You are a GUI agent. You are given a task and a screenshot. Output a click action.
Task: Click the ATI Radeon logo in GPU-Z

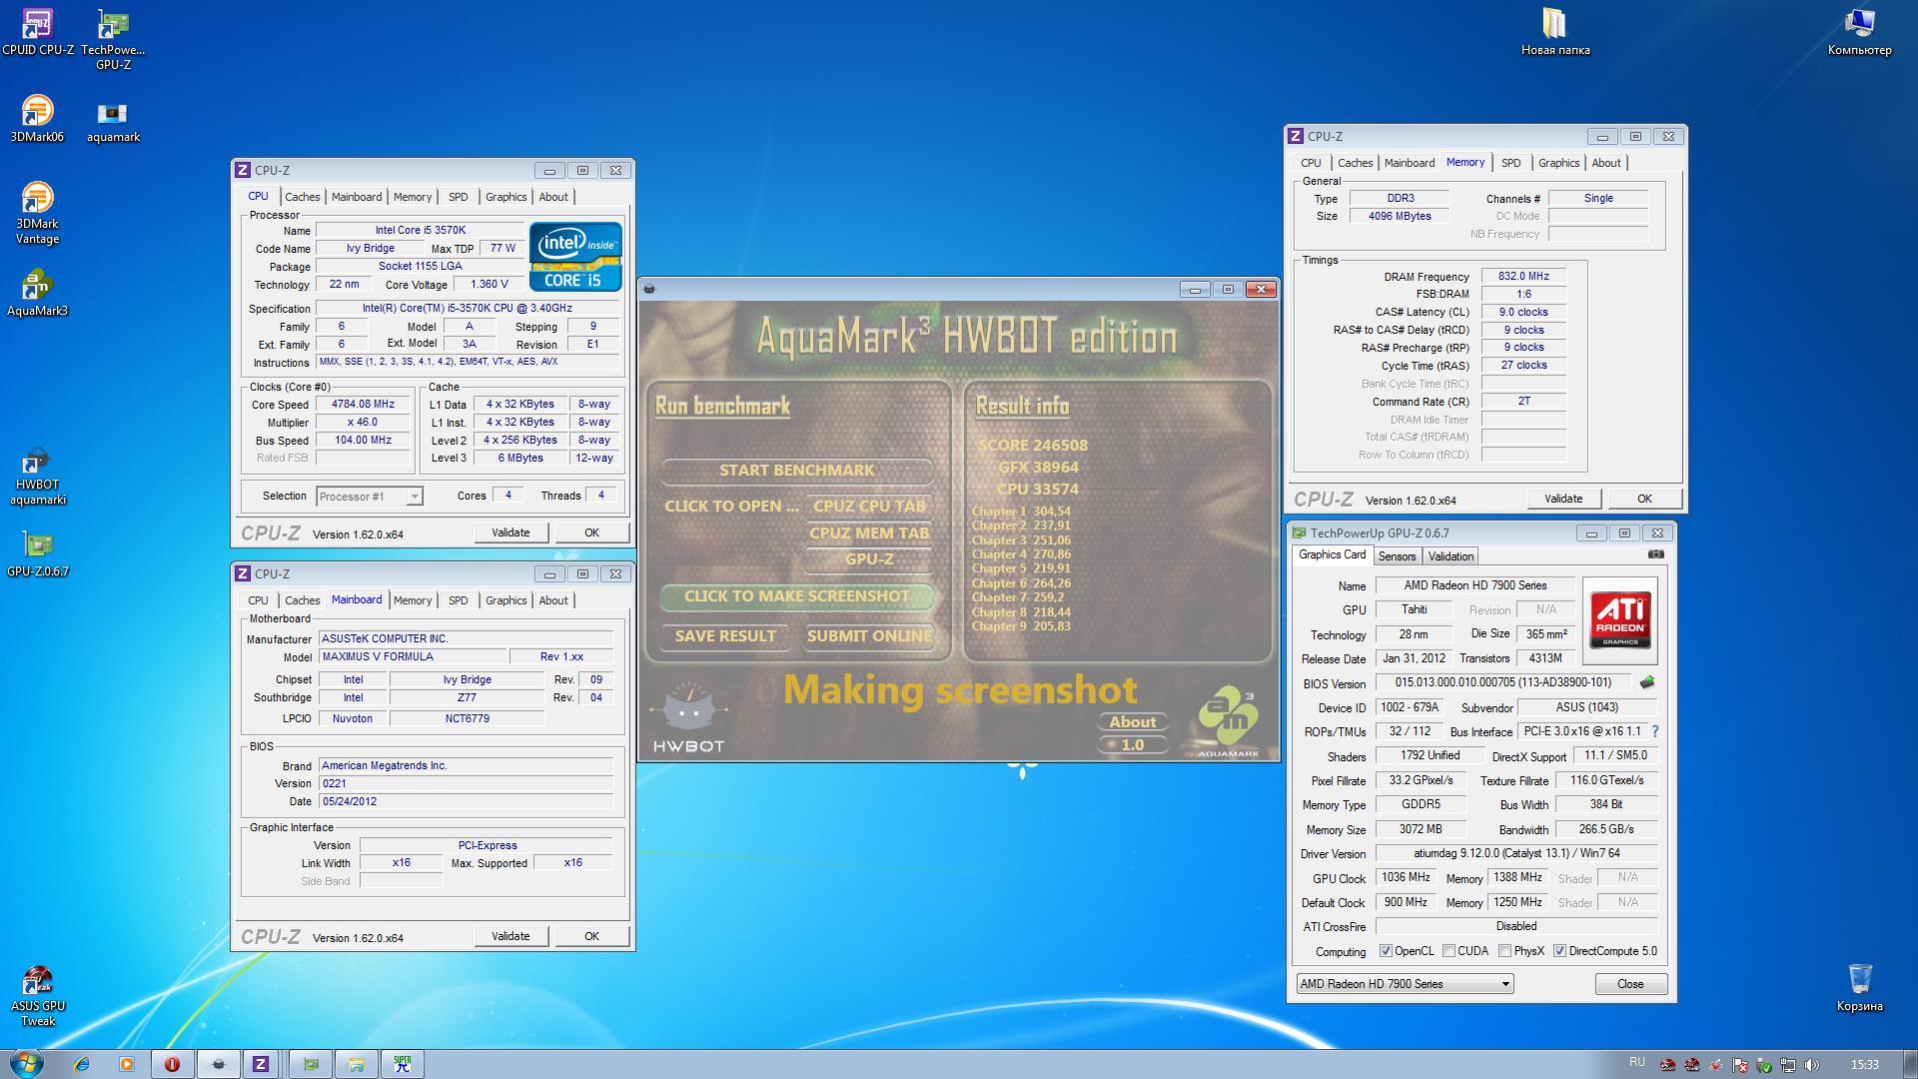[1619, 620]
